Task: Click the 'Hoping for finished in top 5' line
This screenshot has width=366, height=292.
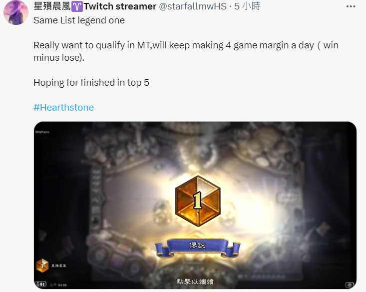Action: click(x=91, y=82)
